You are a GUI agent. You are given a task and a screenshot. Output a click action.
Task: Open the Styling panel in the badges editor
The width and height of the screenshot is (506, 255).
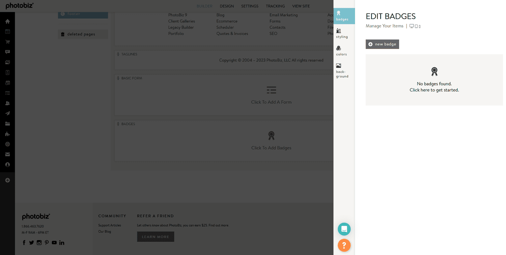click(342, 33)
